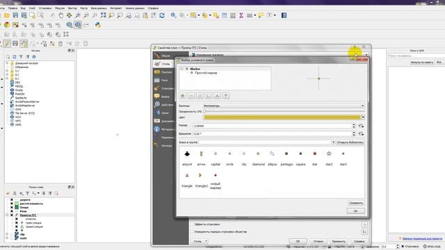This screenshot has width=445, height=250.
Task: Open the renderer type dropdown at top of style dialog
Action: [366, 54]
